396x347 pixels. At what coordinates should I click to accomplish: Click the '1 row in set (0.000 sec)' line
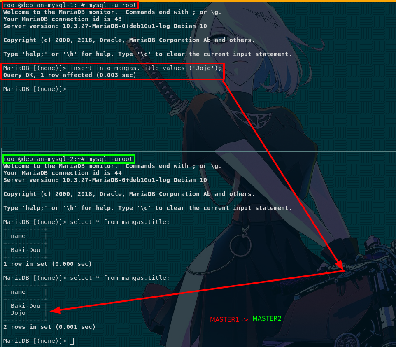47,264
